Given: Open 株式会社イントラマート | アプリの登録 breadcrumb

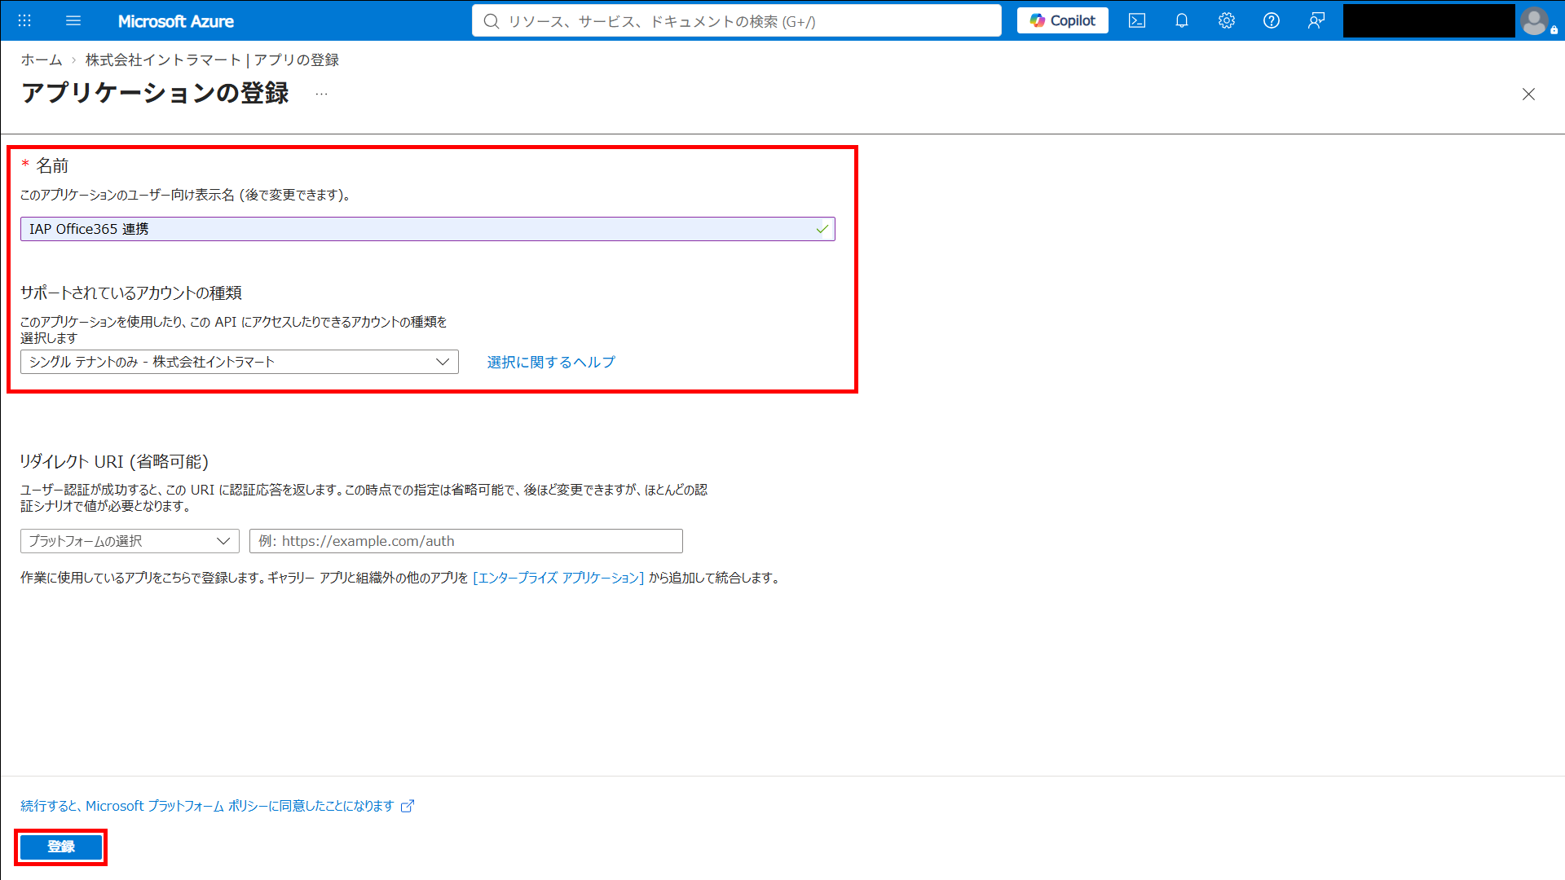Looking at the screenshot, I should click(212, 59).
